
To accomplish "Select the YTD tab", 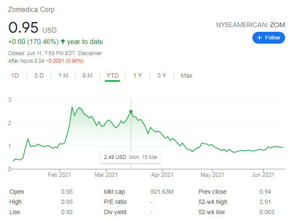I will (x=113, y=75).
